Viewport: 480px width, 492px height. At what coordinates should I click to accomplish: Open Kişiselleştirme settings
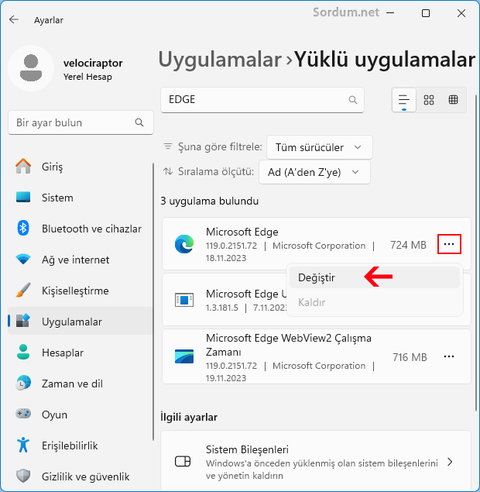tap(81, 291)
